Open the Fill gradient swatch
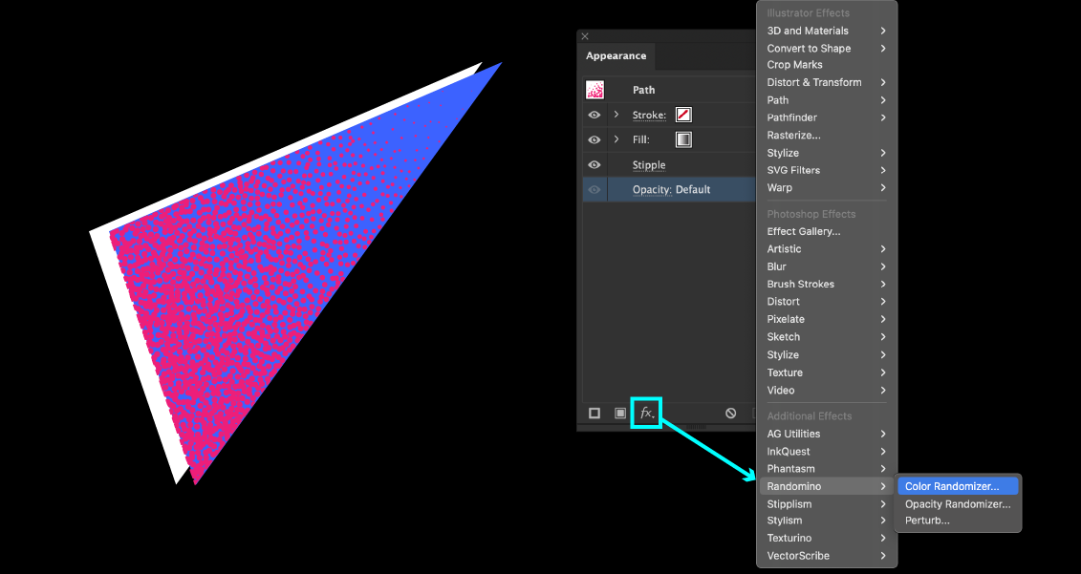The height and width of the screenshot is (574, 1081). [683, 139]
